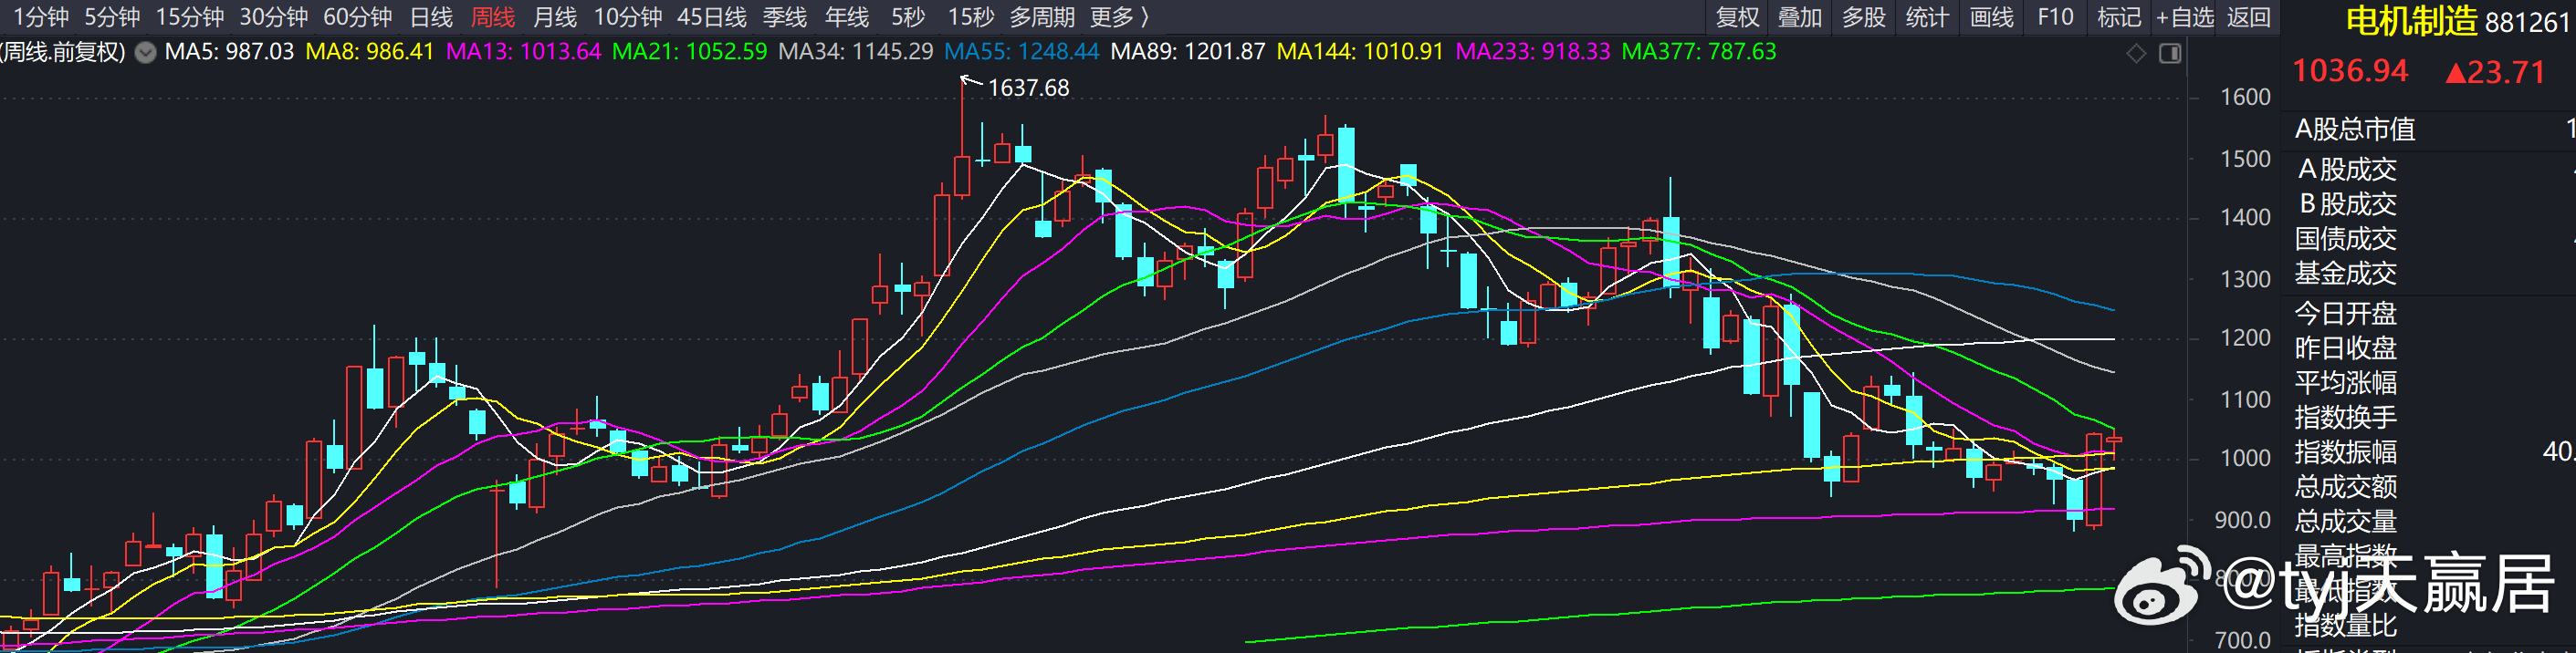
Task: Toggle the side panel layout icon
Action: coord(2170,53)
